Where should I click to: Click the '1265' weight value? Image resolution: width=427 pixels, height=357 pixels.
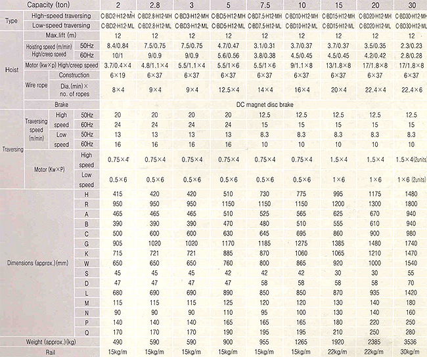(x=301, y=342)
